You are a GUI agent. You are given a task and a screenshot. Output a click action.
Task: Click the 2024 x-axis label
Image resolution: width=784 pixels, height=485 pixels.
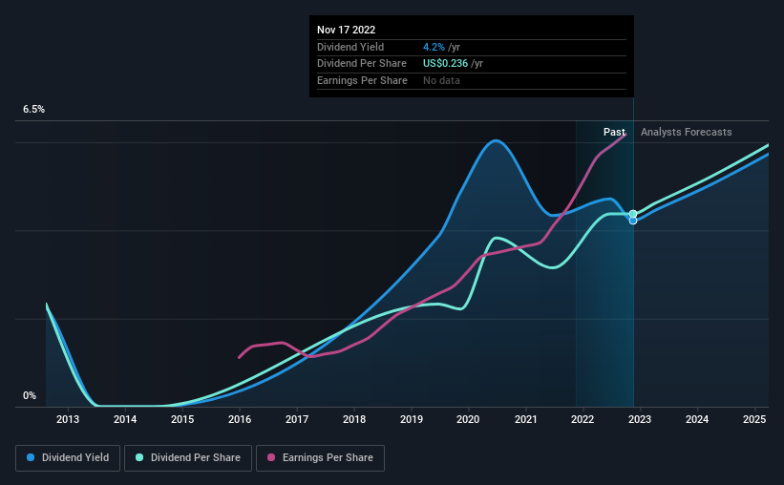697,419
